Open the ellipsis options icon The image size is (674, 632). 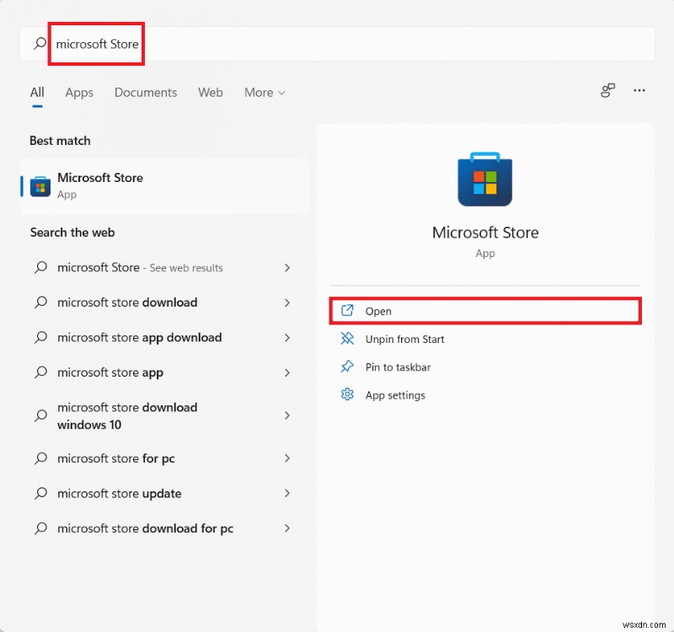coord(639,91)
